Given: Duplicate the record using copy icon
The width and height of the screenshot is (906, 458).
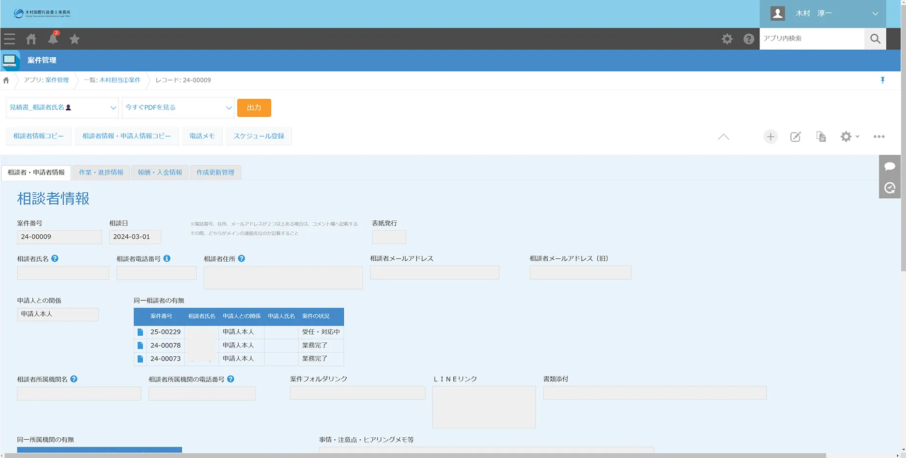Looking at the screenshot, I should tap(821, 137).
